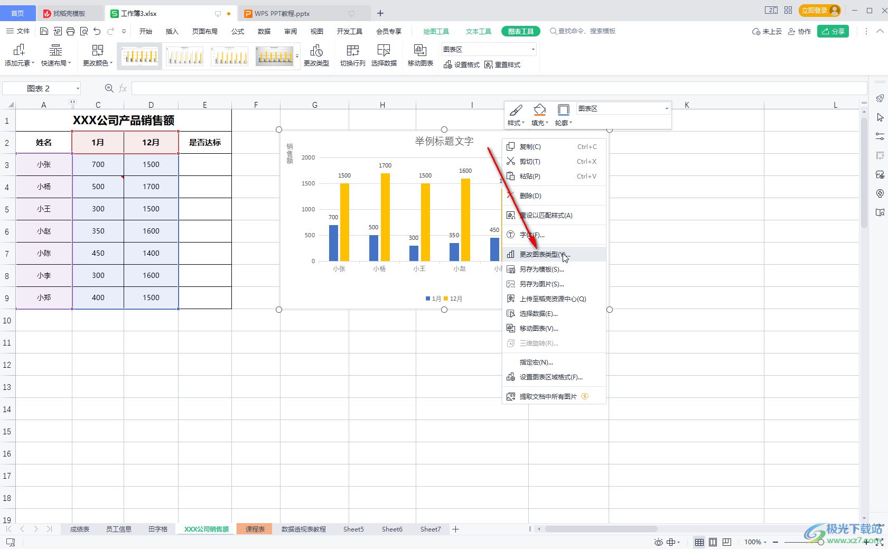The height and width of the screenshot is (549, 888).
Task: Select the dark fourth chart style thumbnail
Action: 274,56
